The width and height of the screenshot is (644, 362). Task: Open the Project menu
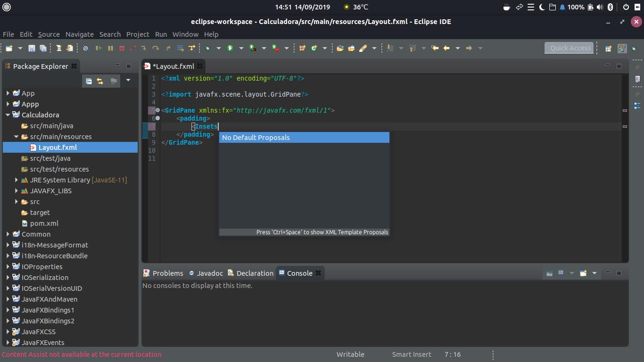point(138,34)
